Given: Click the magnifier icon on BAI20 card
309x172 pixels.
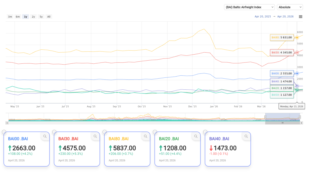Looking at the screenshot, I should click(196, 137).
